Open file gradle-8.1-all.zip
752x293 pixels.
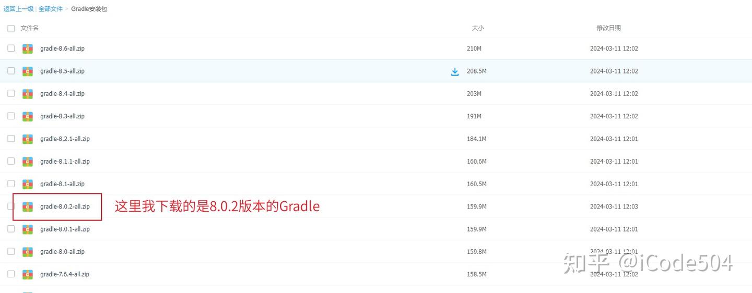tap(62, 184)
